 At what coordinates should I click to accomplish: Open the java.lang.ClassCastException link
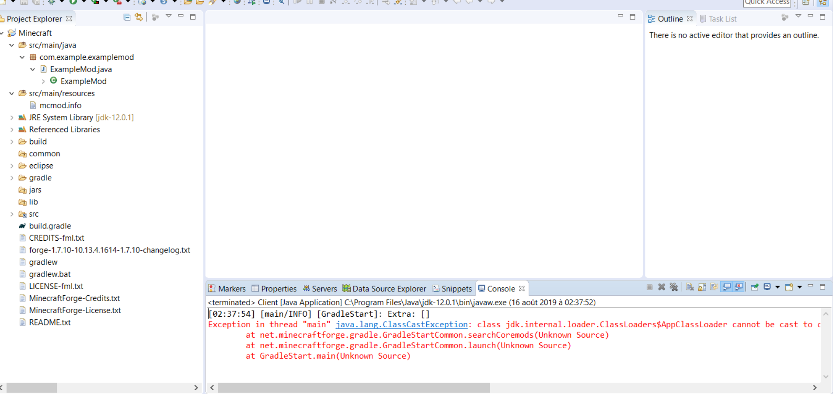tap(401, 325)
